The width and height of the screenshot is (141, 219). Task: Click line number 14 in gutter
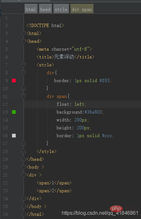click(x=5, y=120)
